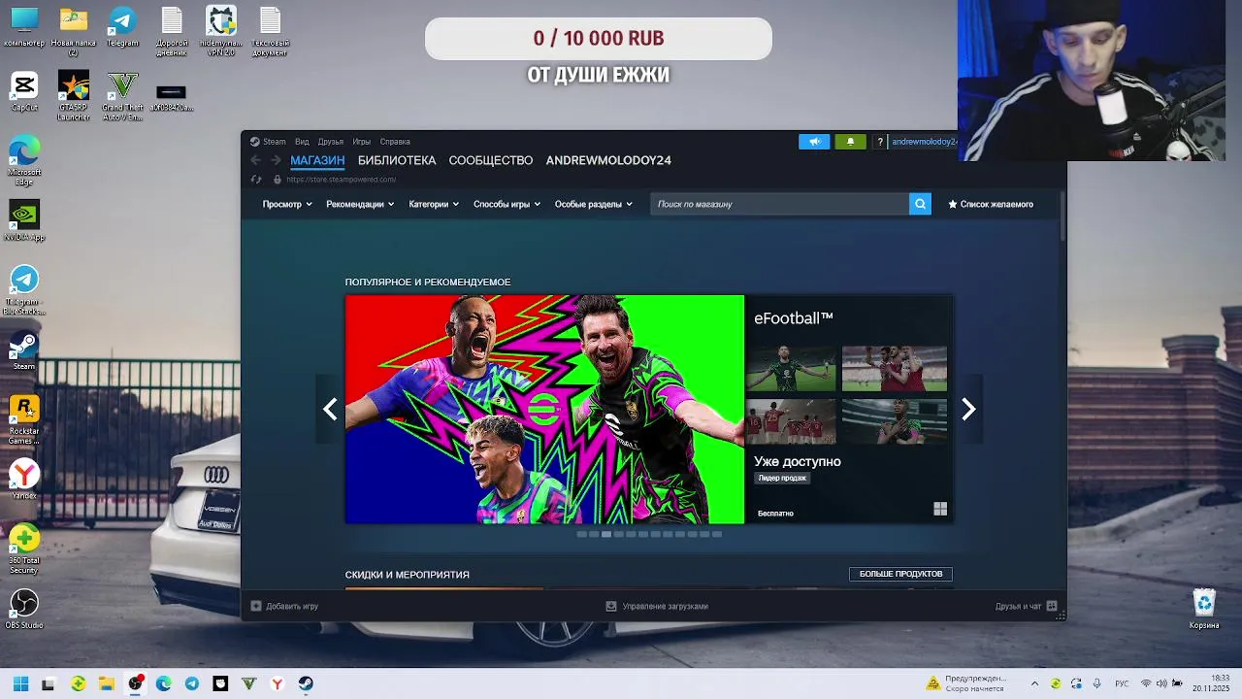Open the Windows Start menu
Screen dimensions: 1242x699
[20, 683]
